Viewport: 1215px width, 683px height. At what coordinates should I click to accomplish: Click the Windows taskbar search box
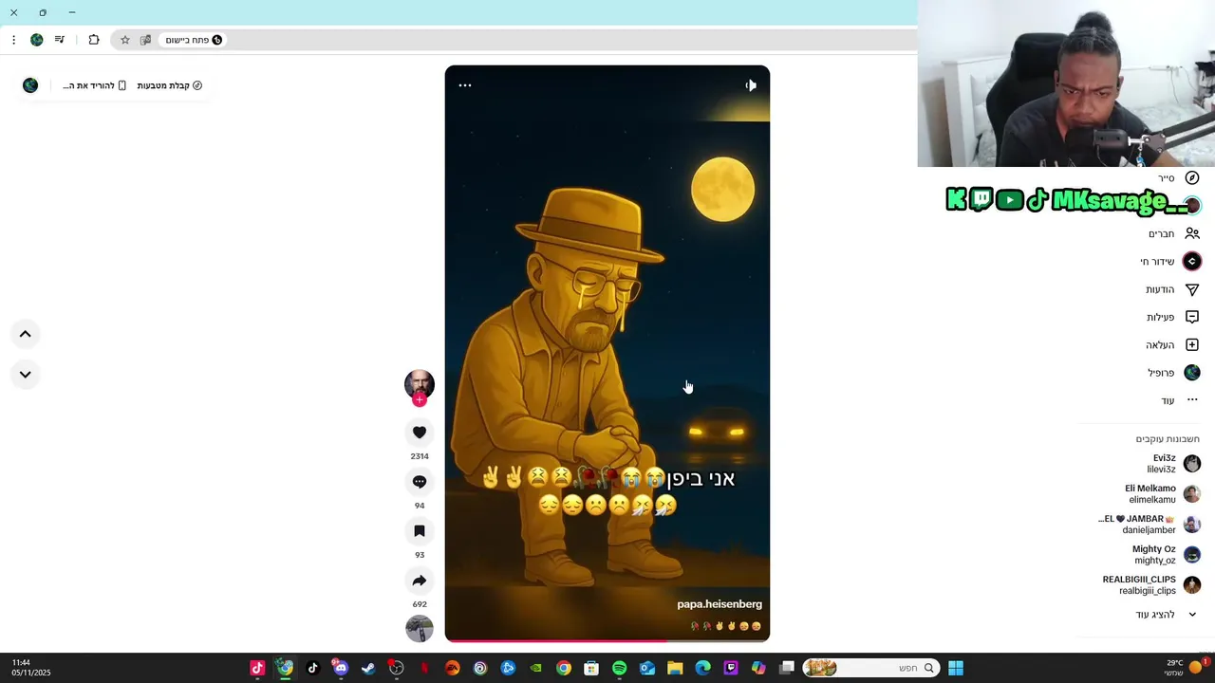click(x=871, y=669)
